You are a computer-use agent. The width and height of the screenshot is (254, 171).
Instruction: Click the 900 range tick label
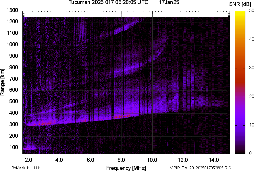pyautogui.click(x=14, y=56)
